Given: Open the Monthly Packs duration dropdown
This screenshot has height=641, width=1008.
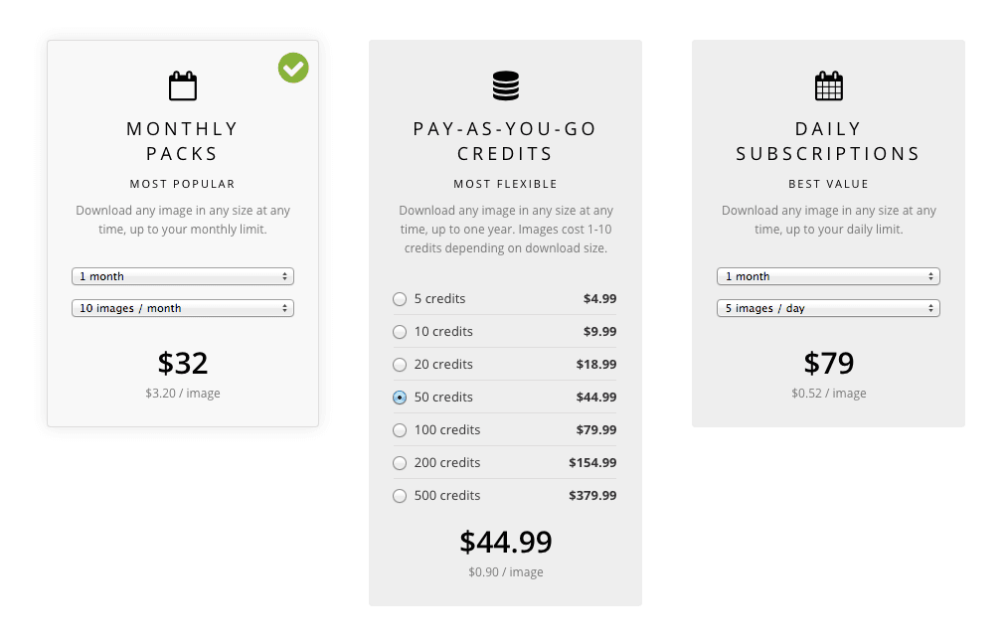Looking at the screenshot, I should point(183,276).
